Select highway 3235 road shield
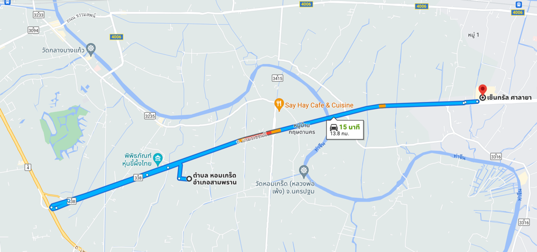Viewport: 537px width, 252px height. coord(150,115)
